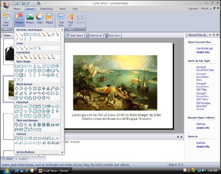Switch to the Slides pane tab
The width and height of the screenshot is (221, 174).
[x=7, y=159]
